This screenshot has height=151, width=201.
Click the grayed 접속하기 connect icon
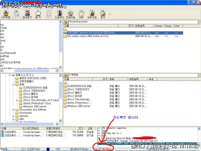coord(16,14)
